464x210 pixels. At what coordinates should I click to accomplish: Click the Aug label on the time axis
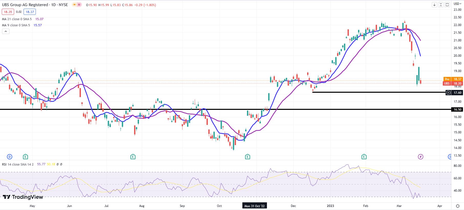point(142,206)
